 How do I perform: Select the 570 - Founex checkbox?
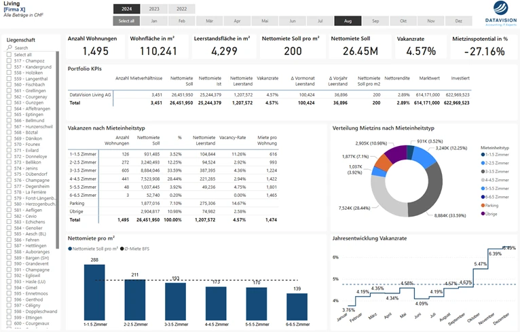point(10,144)
